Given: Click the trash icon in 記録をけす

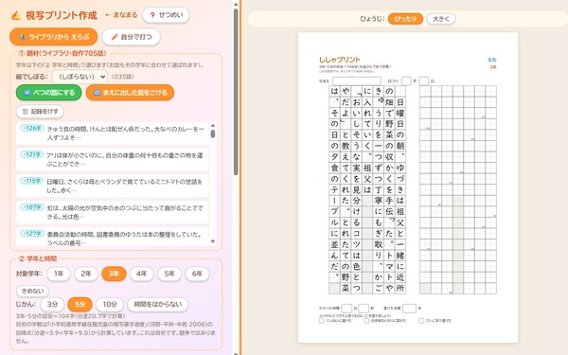Looking at the screenshot, I should point(25,112).
